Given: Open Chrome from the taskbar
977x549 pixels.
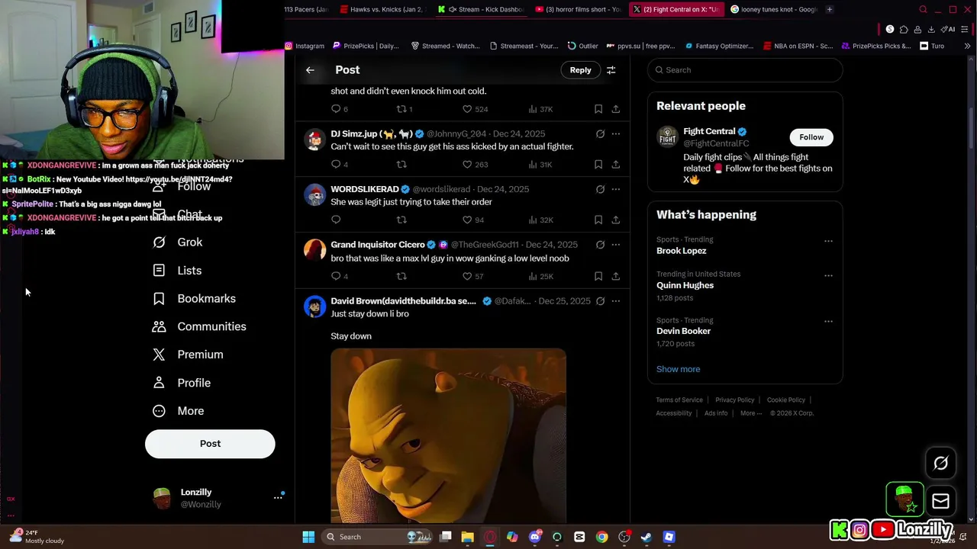Looking at the screenshot, I should point(602,537).
